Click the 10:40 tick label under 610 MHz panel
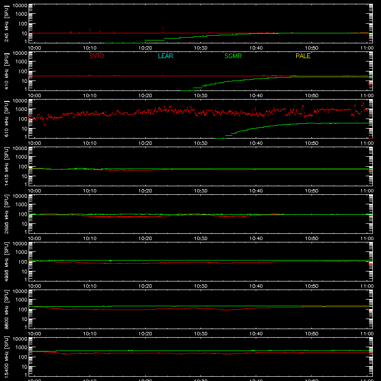 click(x=256, y=143)
